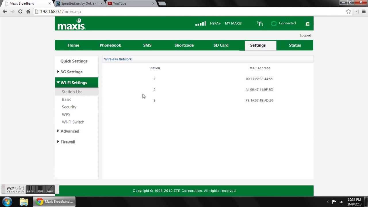Open the WPS settings page
This screenshot has height=207, width=368.
point(66,114)
